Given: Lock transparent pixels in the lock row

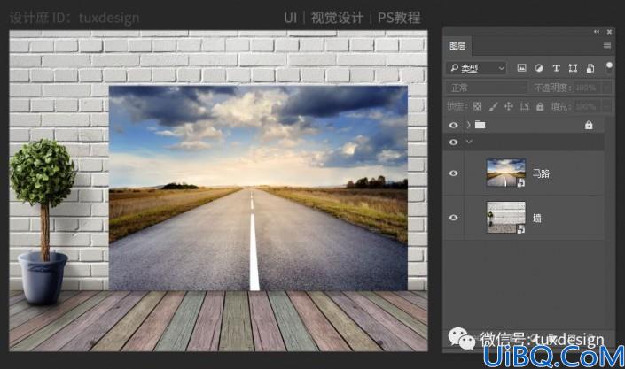Looking at the screenshot, I should click(x=477, y=106).
